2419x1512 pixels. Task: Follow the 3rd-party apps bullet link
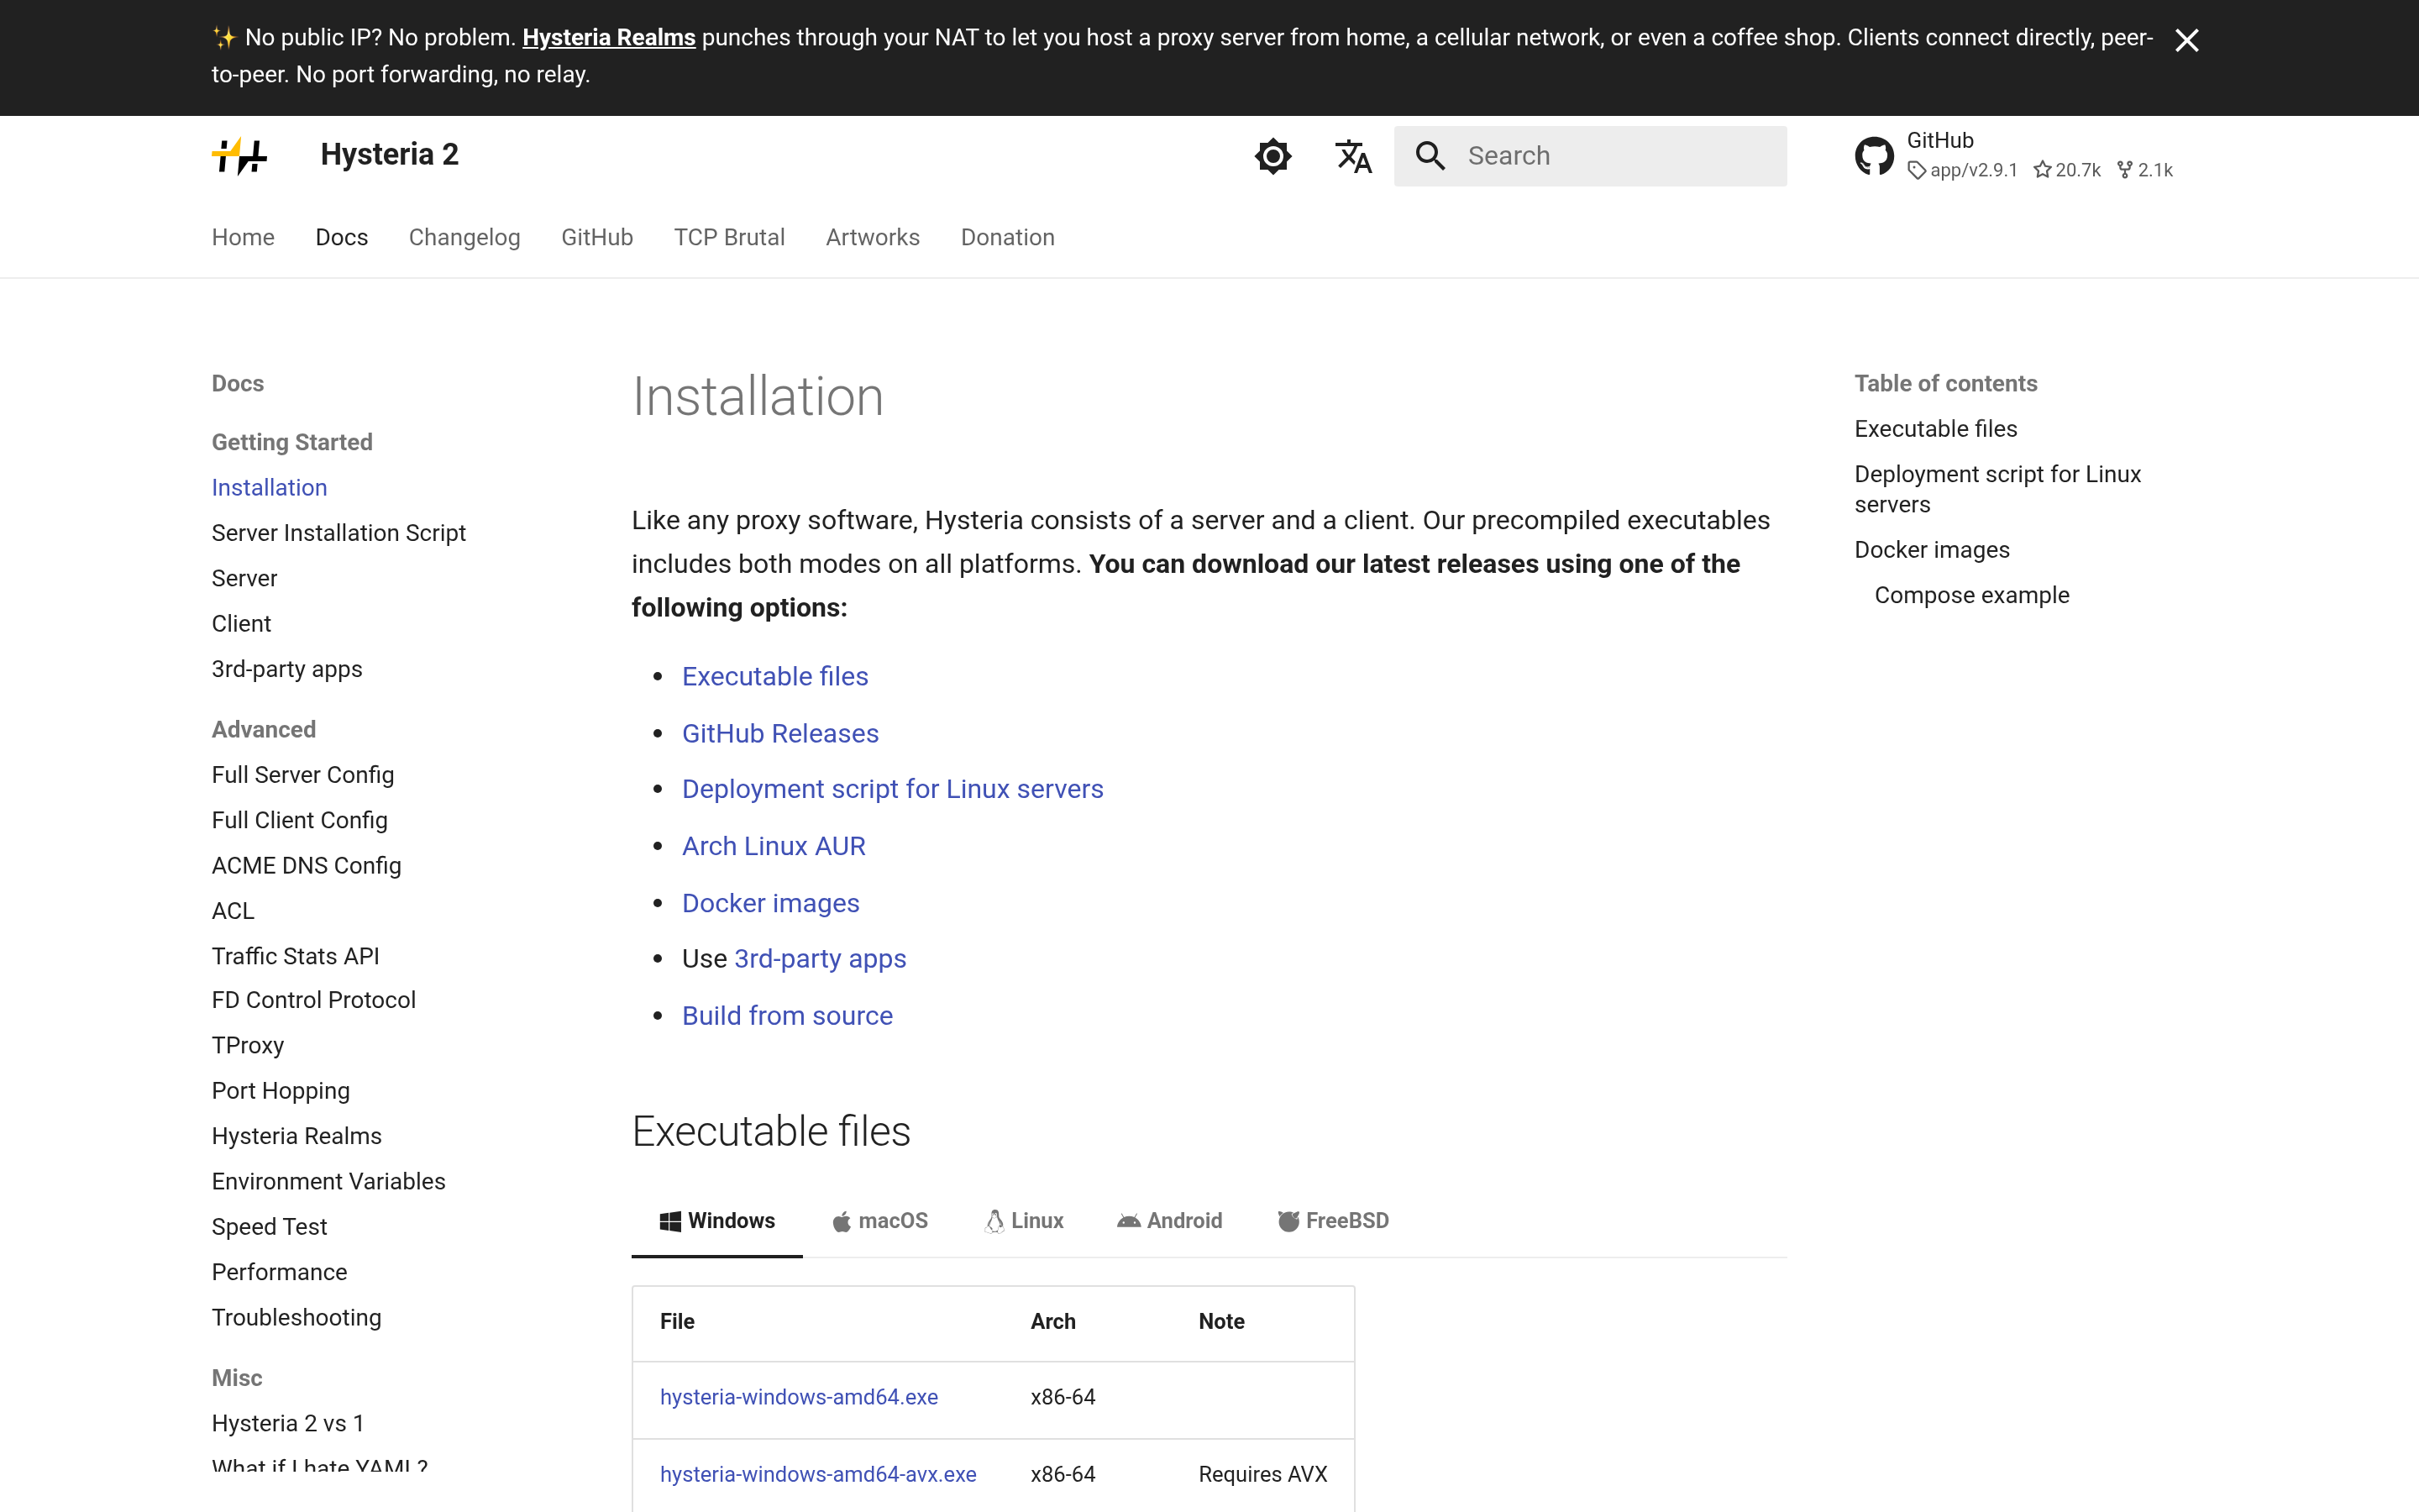pos(821,959)
